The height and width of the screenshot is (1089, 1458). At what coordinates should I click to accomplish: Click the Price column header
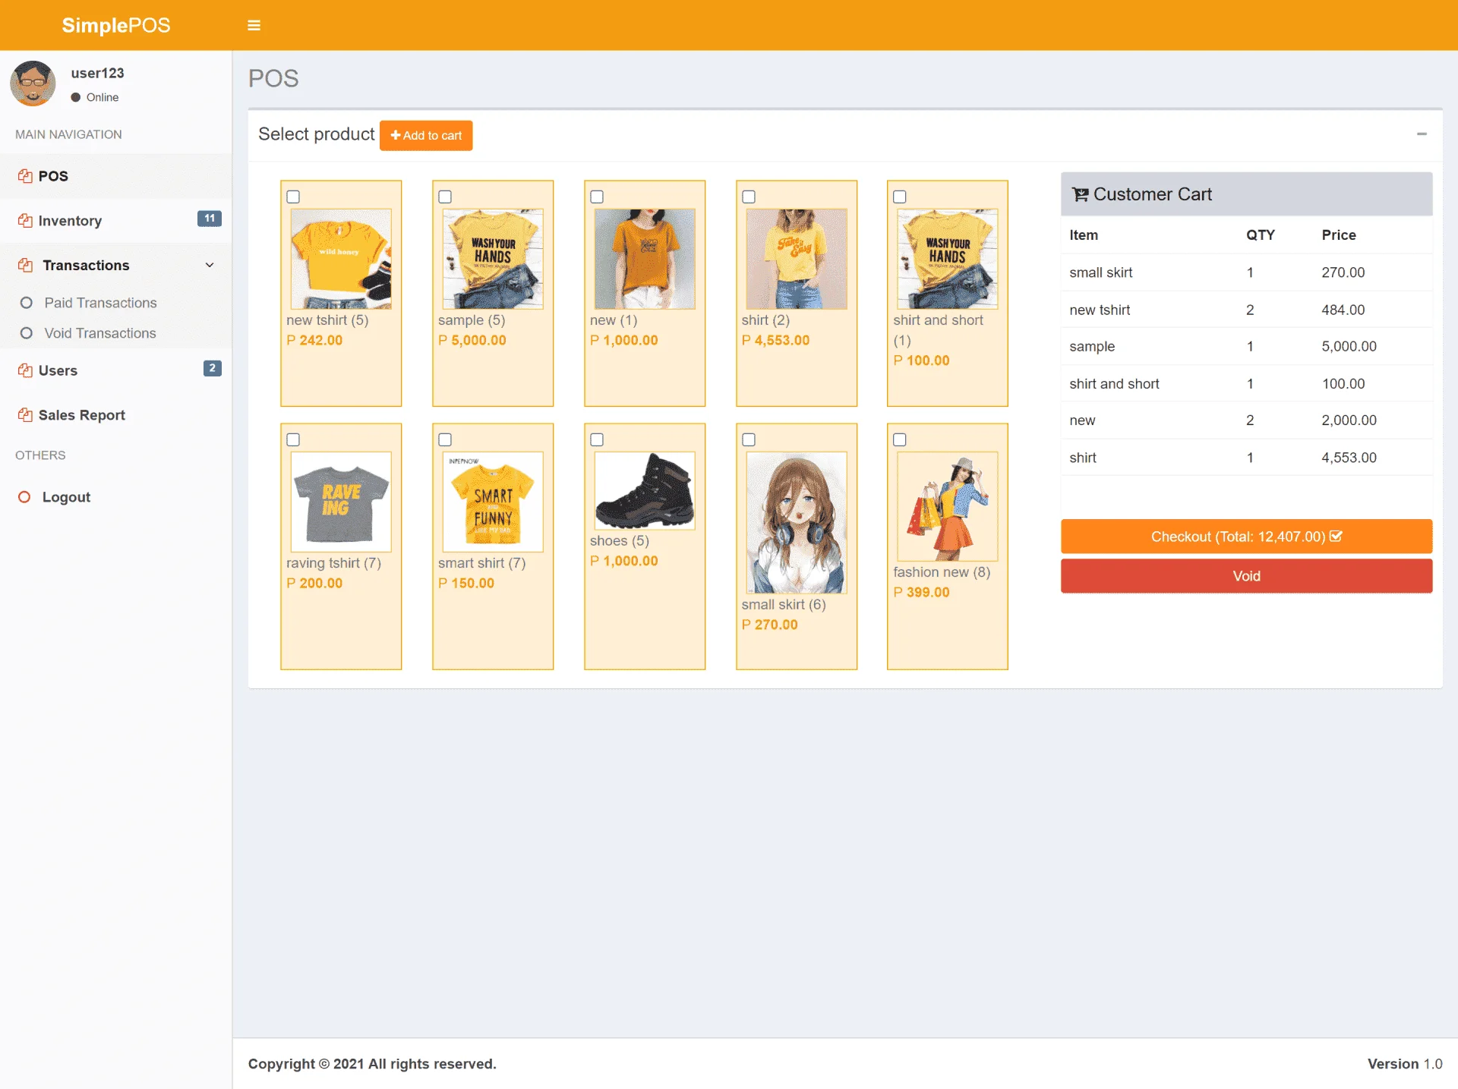[x=1339, y=235]
